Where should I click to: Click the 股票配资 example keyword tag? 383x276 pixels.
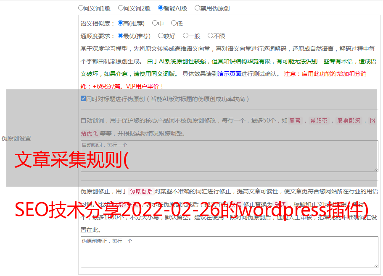(349, 120)
